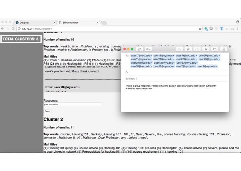Click the Pocket extension icon
The height and width of the screenshot is (171, 241).
coord(211,29)
